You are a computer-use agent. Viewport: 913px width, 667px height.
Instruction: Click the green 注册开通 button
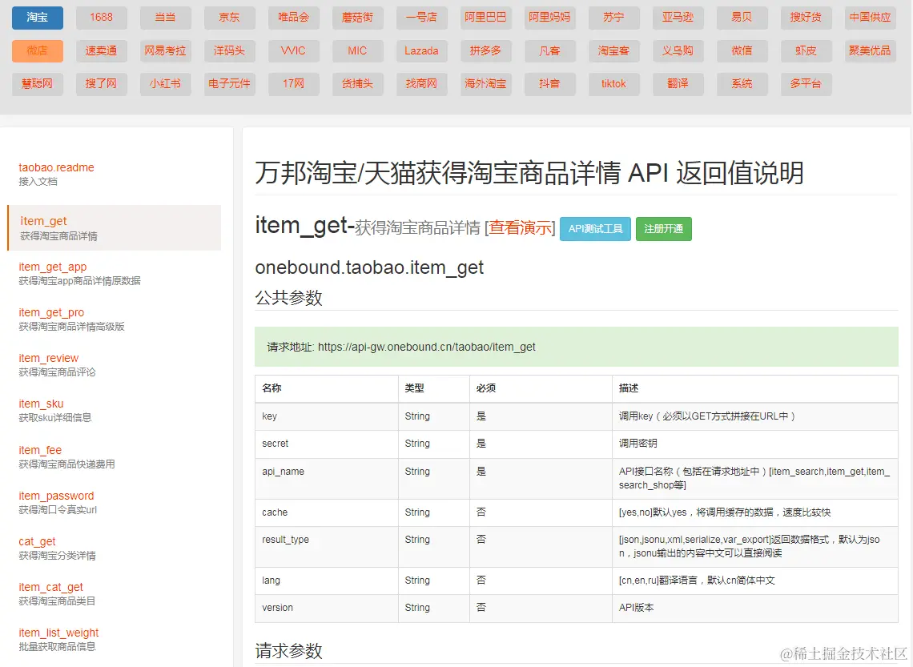[x=663, y=229]
